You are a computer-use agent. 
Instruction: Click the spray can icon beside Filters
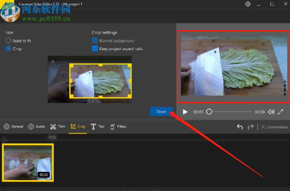coord(112,126)
